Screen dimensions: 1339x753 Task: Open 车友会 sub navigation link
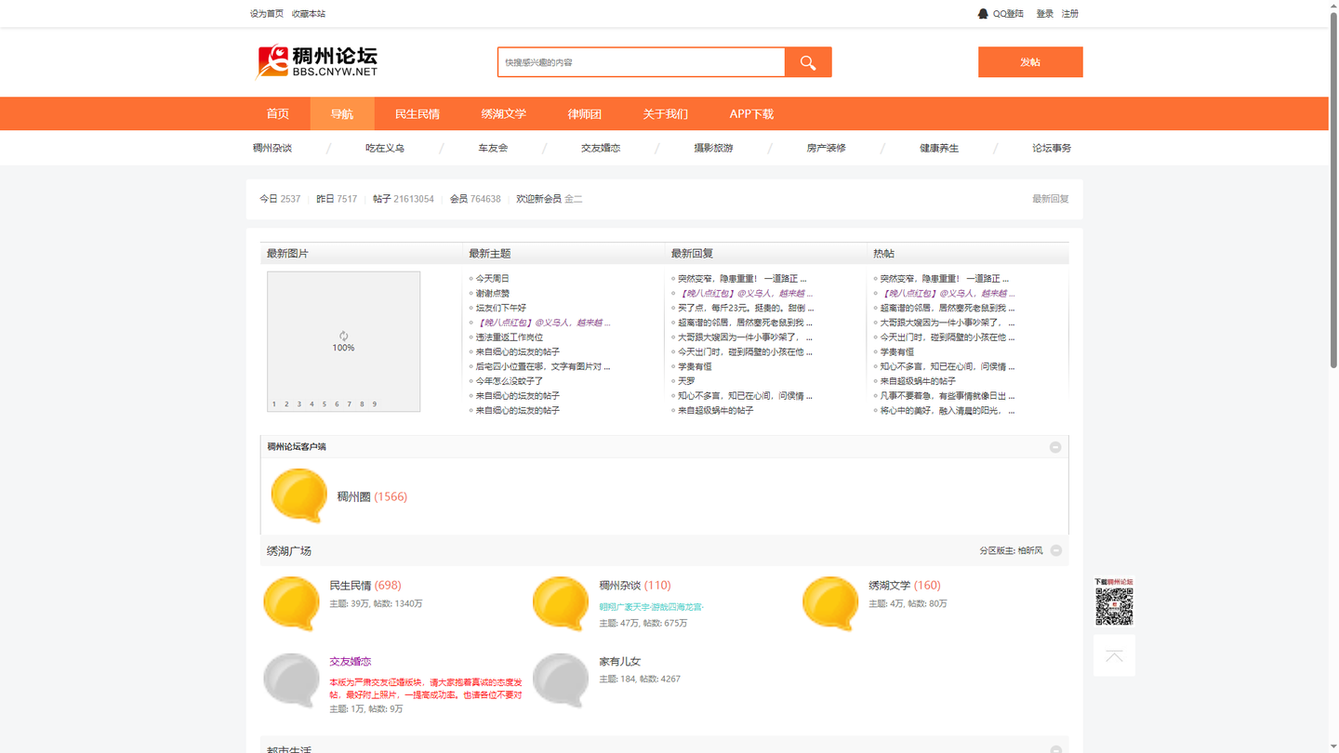pos(493,148)
